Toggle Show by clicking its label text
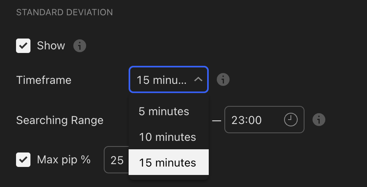Screen dimensions: 367x187 point(51,45)
